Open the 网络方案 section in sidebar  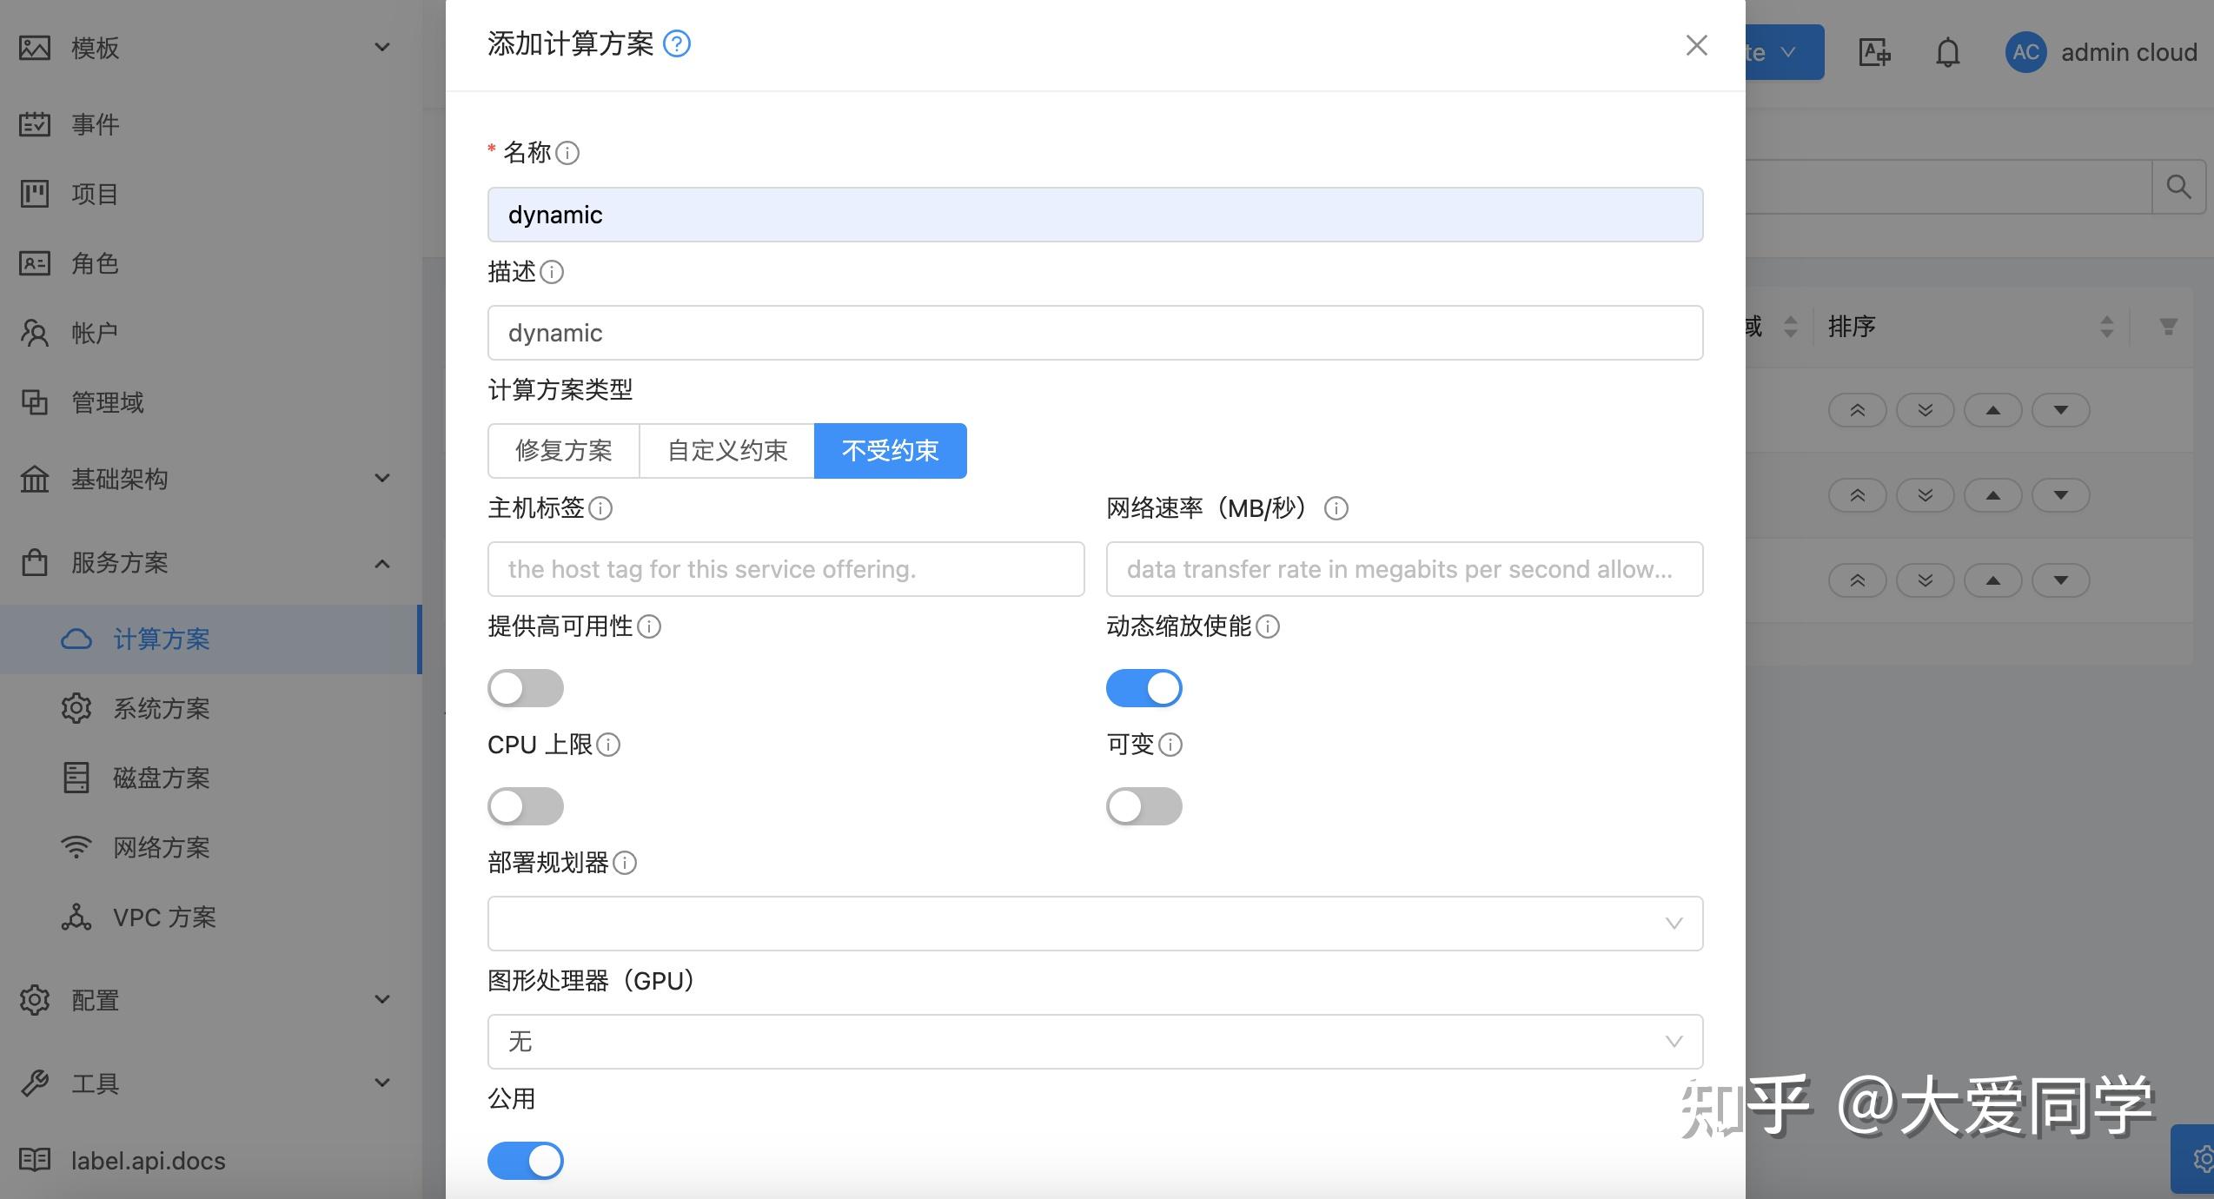(162, 847)
